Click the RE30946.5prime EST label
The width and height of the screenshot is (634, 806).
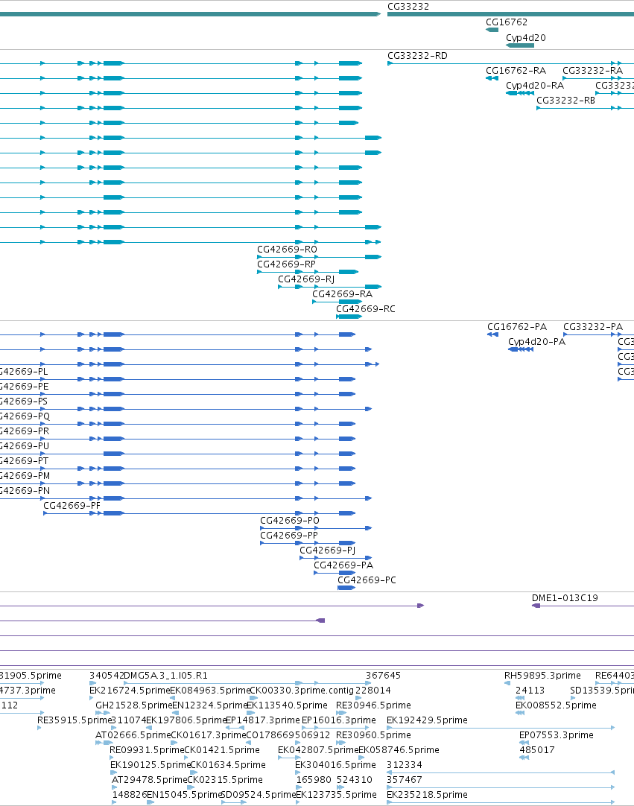[373, 705]
